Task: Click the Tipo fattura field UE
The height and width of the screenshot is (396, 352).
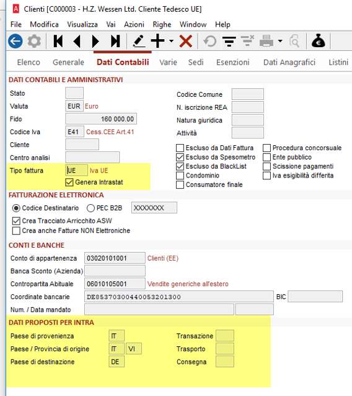Action: [x=77, y=170]
